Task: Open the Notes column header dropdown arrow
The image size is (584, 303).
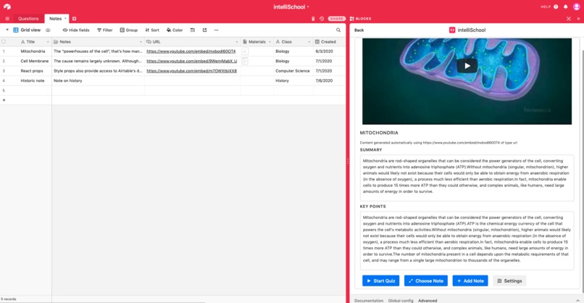Action: pos(141,42)
